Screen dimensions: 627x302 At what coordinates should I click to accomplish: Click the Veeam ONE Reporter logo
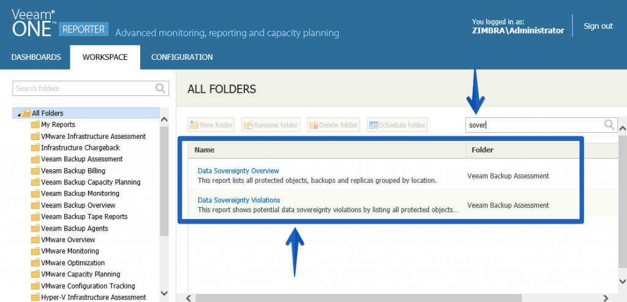pyautogui.click(x=60, y=23)
